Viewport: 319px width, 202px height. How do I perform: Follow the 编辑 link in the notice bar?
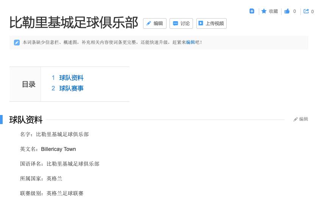(x=190, y=42)
